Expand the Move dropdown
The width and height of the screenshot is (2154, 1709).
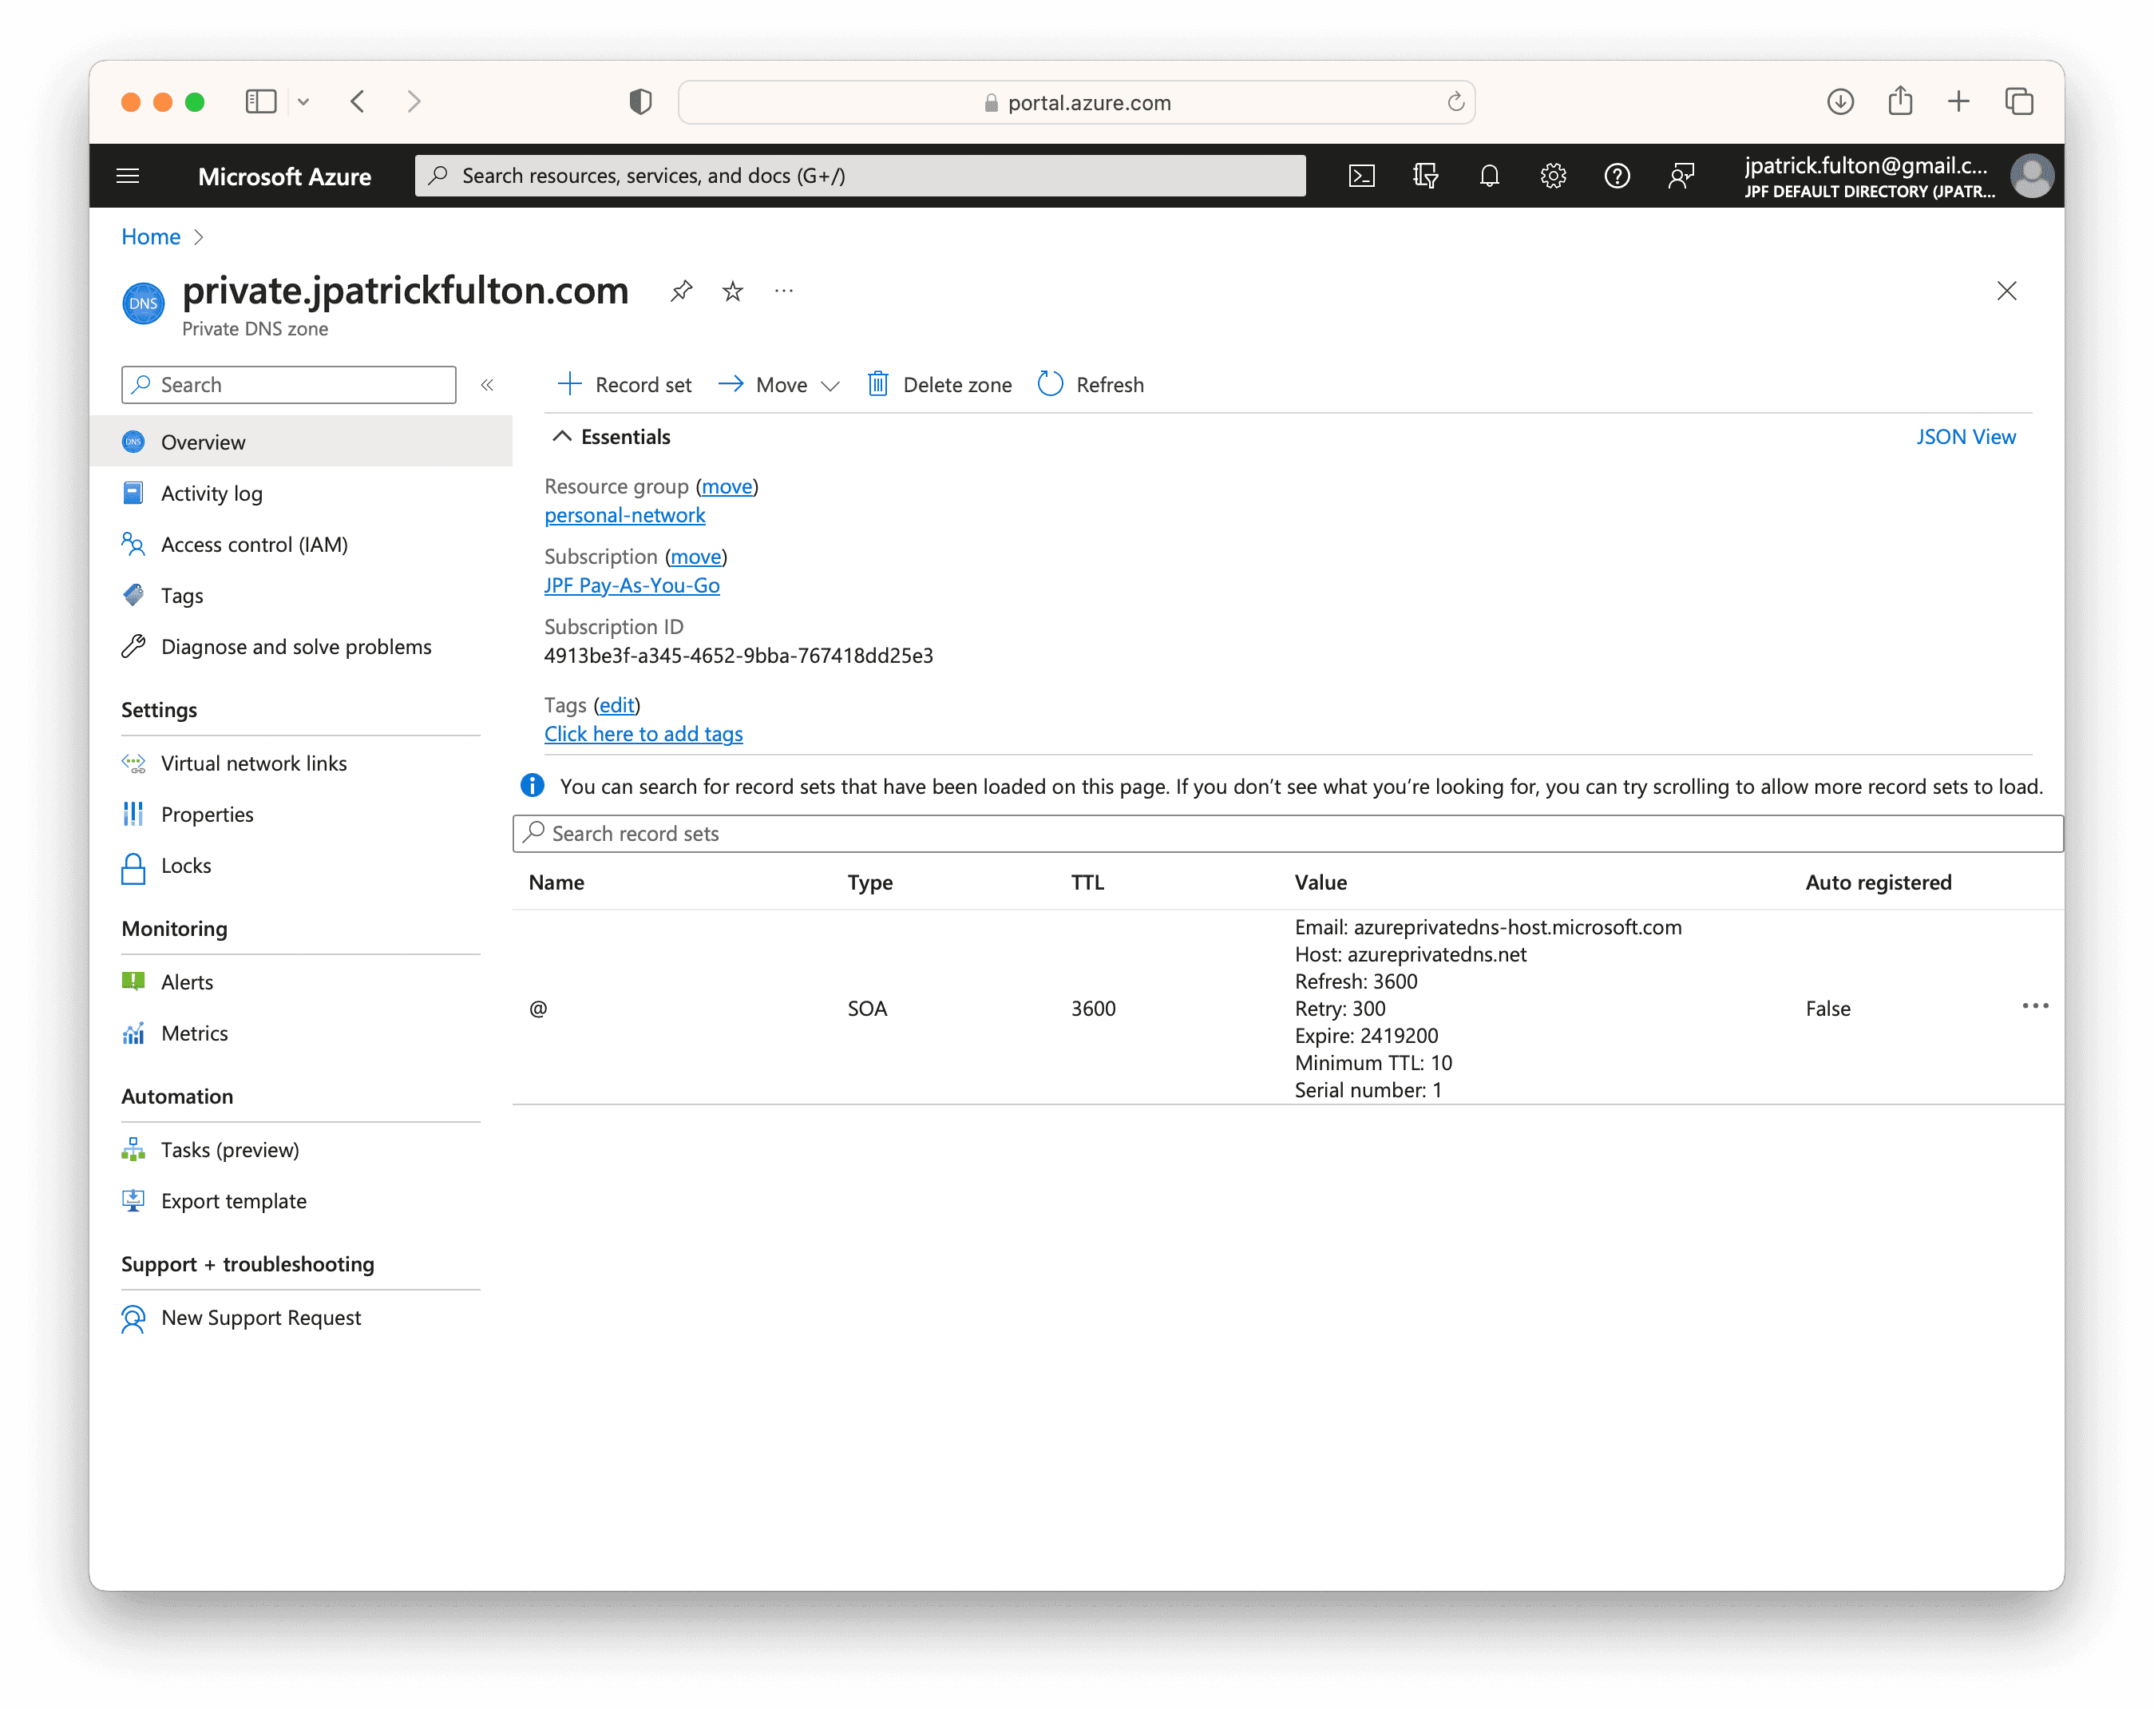coord(830,386)
